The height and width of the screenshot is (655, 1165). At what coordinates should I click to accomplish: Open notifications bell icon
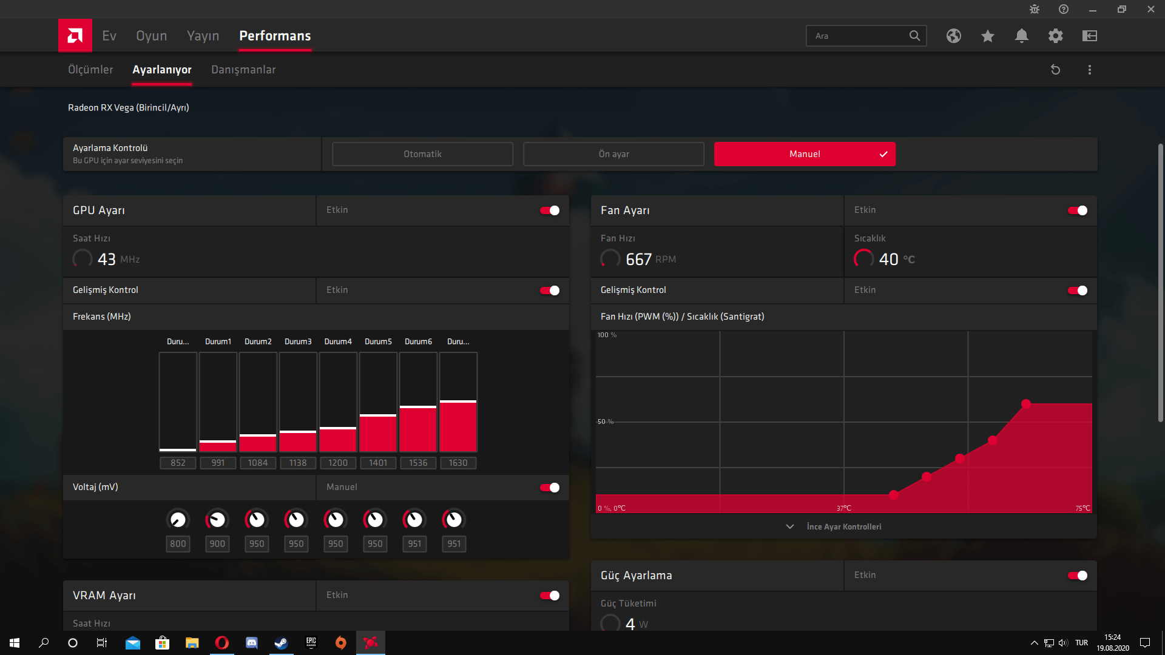[1021, 36]
